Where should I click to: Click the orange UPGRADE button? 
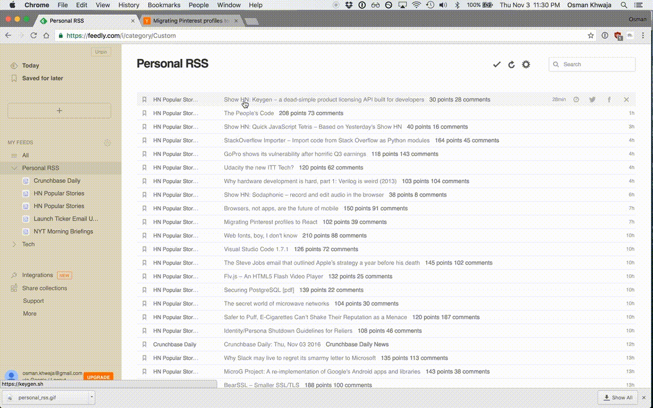(98, 377)
